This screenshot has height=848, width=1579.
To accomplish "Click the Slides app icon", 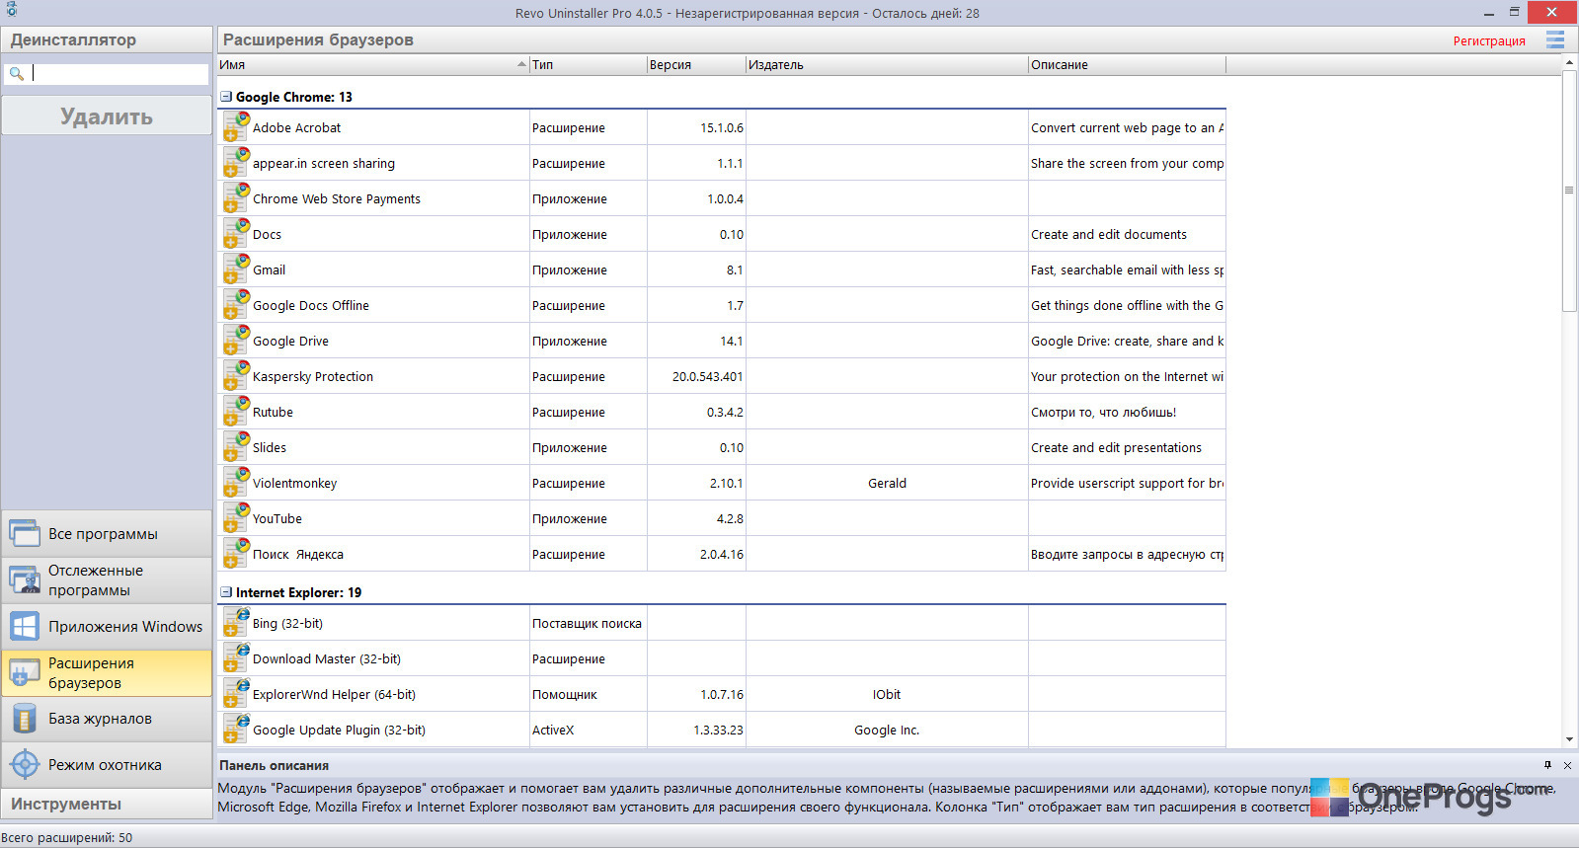I will (x=235, y=447).
